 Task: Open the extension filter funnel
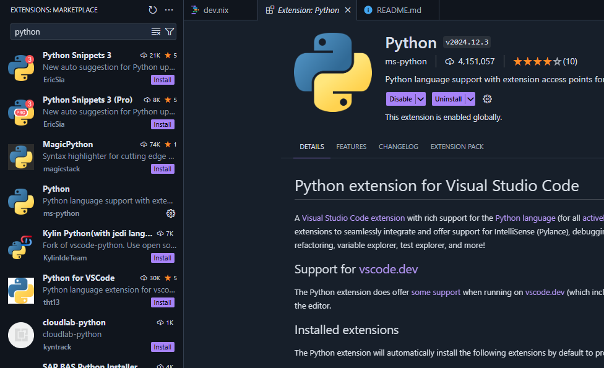170,32
